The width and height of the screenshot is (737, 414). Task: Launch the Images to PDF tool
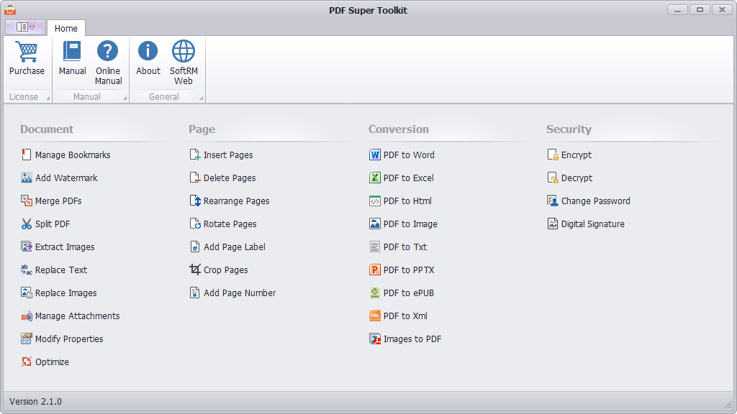[412, 339]
